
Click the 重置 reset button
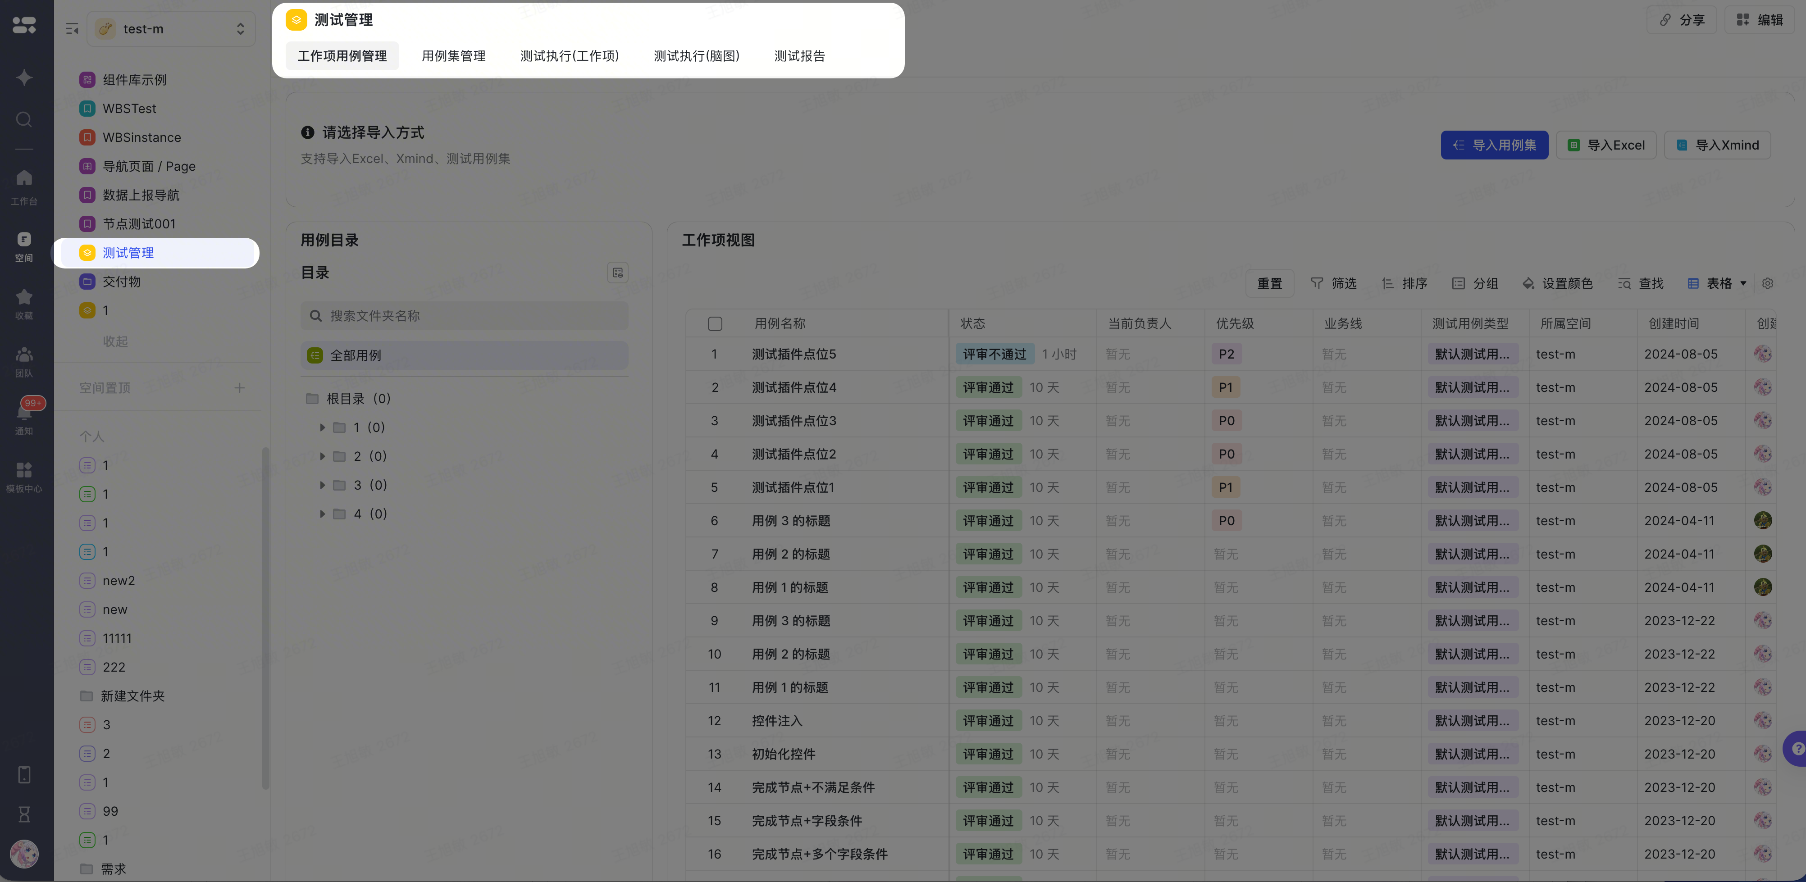pos(1269,283)
